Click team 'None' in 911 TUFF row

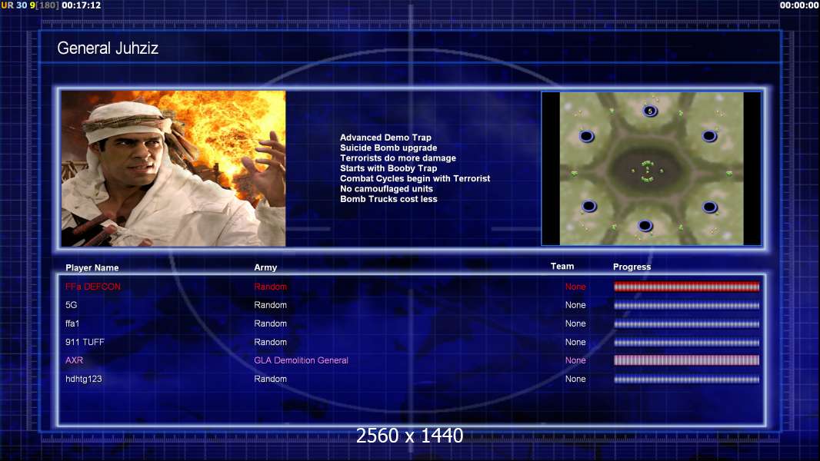tap(575, 342)
